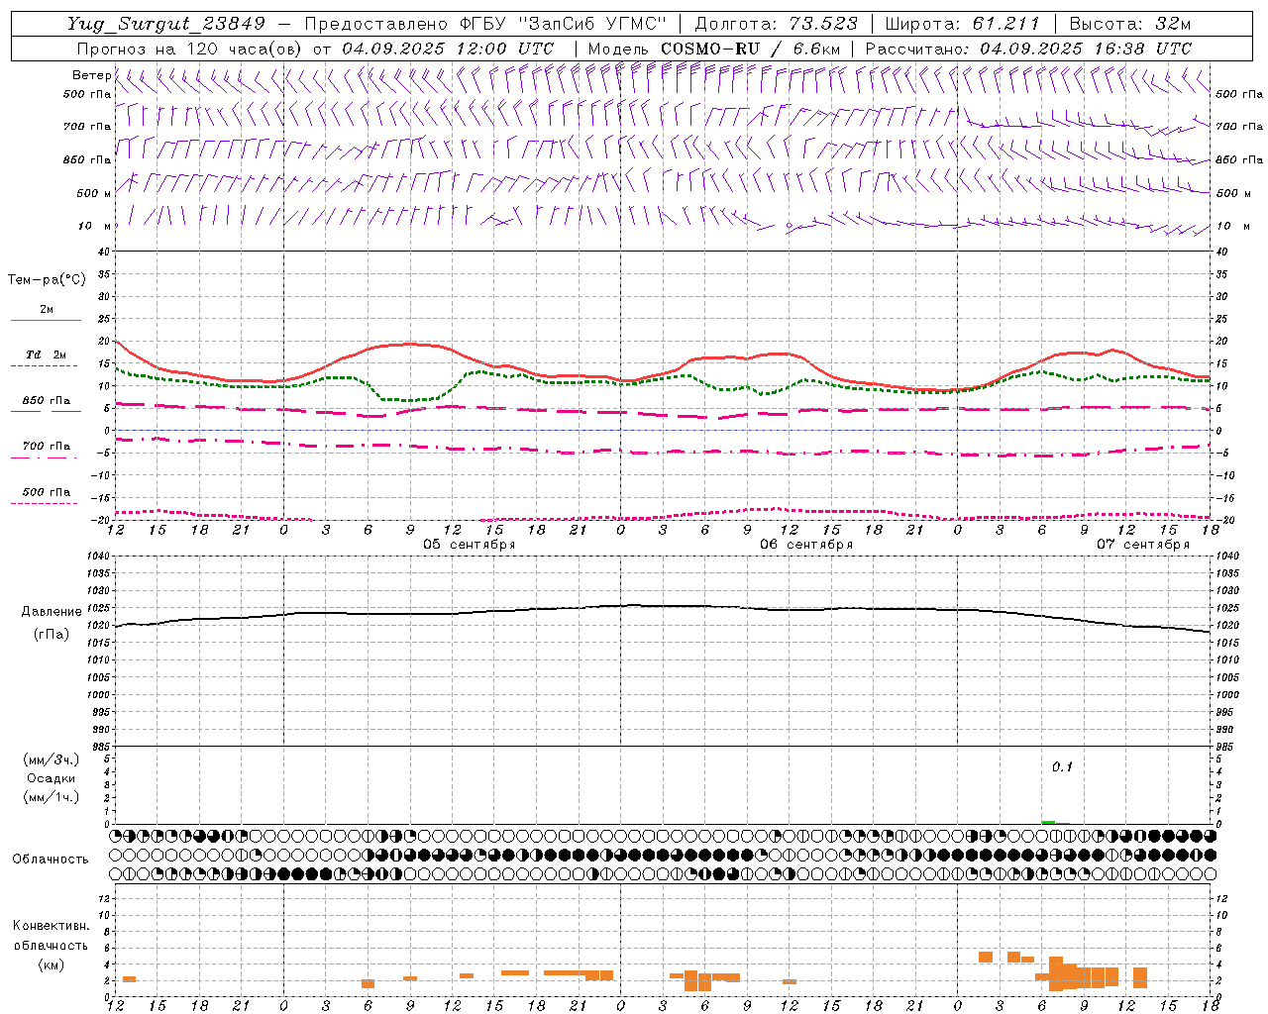Click the tallest orange convective cloud bar
Image resolution: width=1268 pixels, height=1014 pixels.
tap(1056, 973)
